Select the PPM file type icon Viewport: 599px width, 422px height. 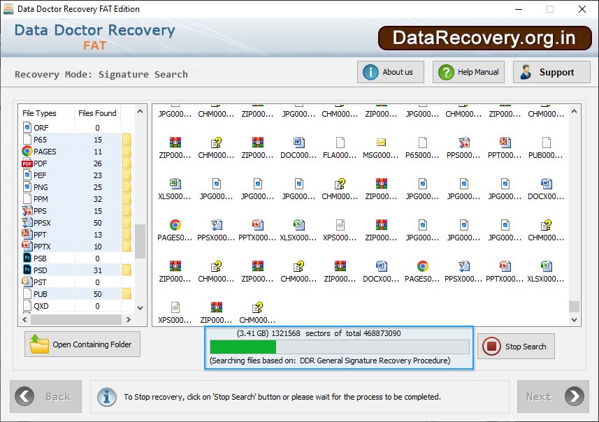(x=27, y=198)
